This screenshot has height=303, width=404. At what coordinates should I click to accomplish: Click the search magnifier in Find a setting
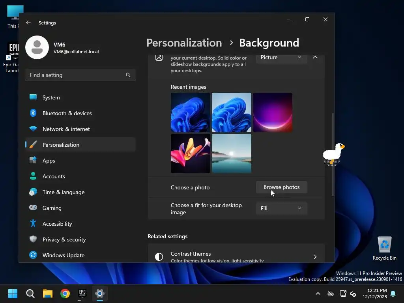[x=128, y=75]
